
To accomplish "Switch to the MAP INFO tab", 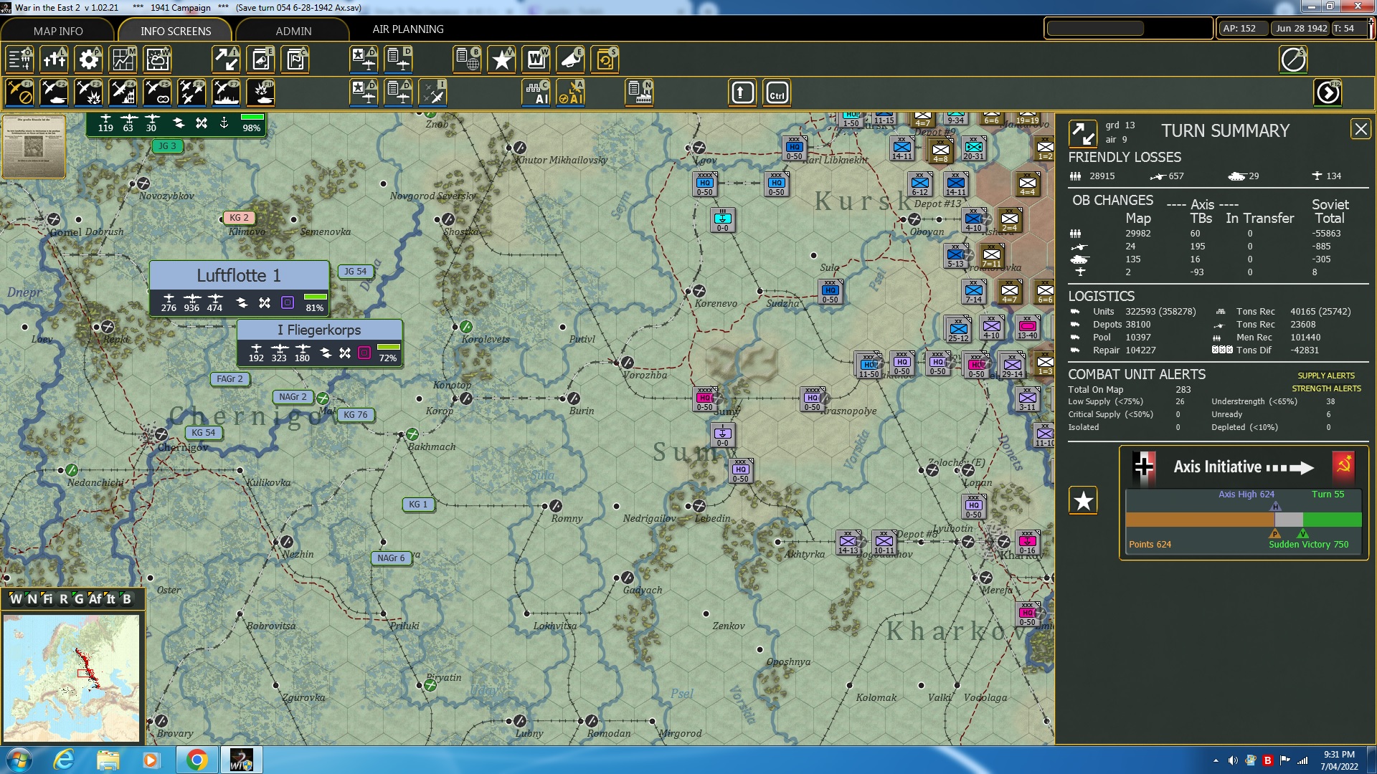I will [58, 31].
